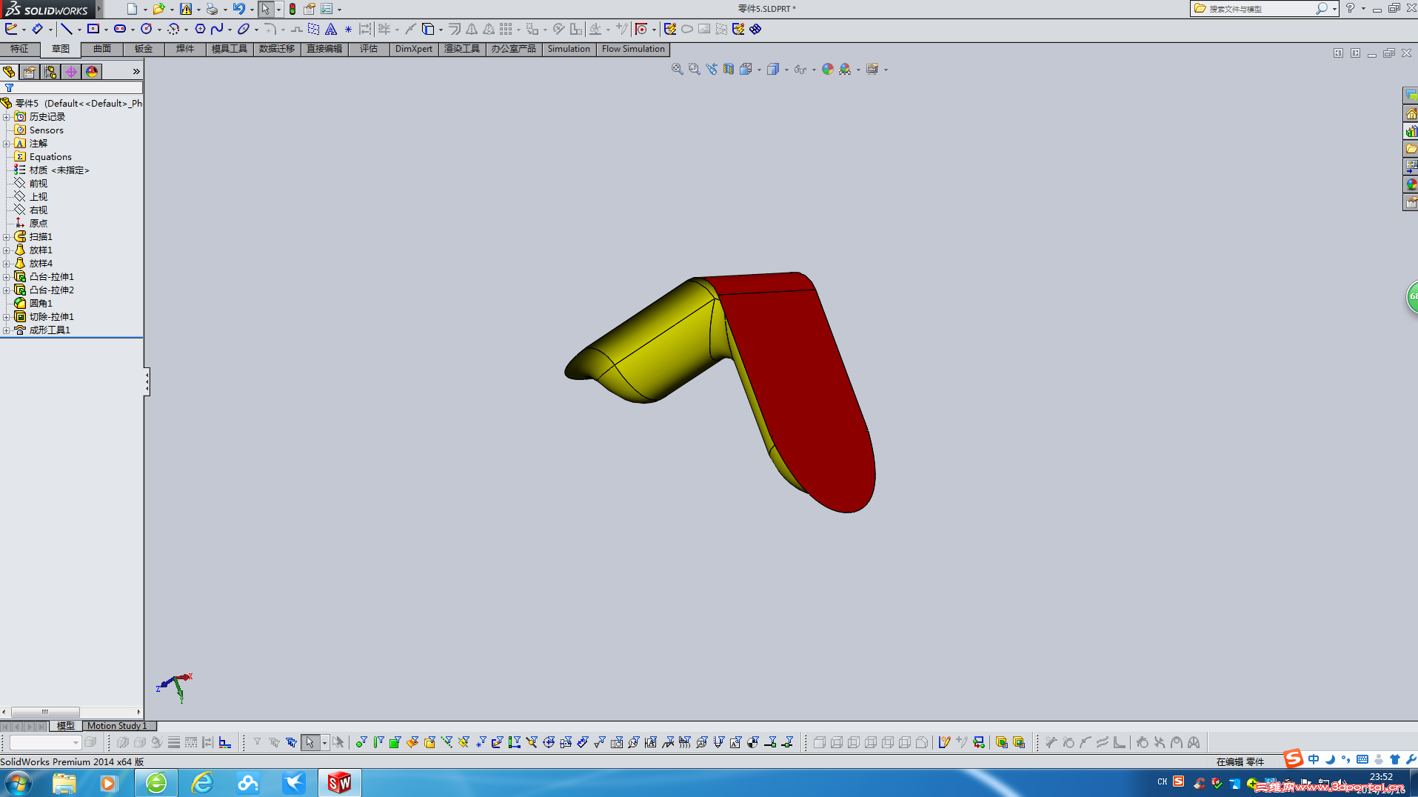Screen dimensions: 1418x797
Task: Click the Open file folder icon
Action: [x=158, y=9]
